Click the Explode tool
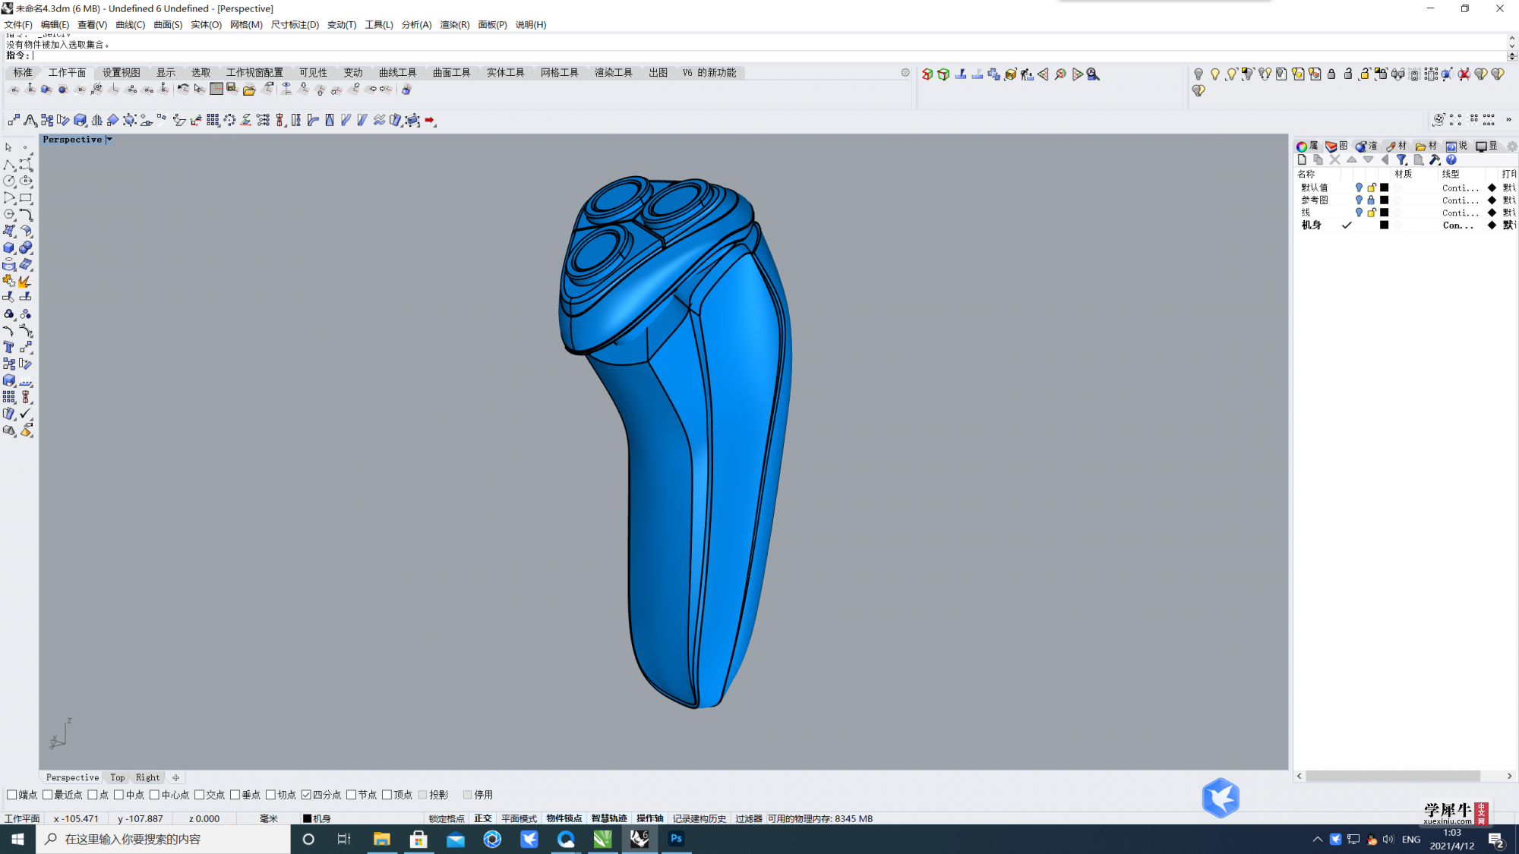The image size is (1519, 854). pos(26,281)
